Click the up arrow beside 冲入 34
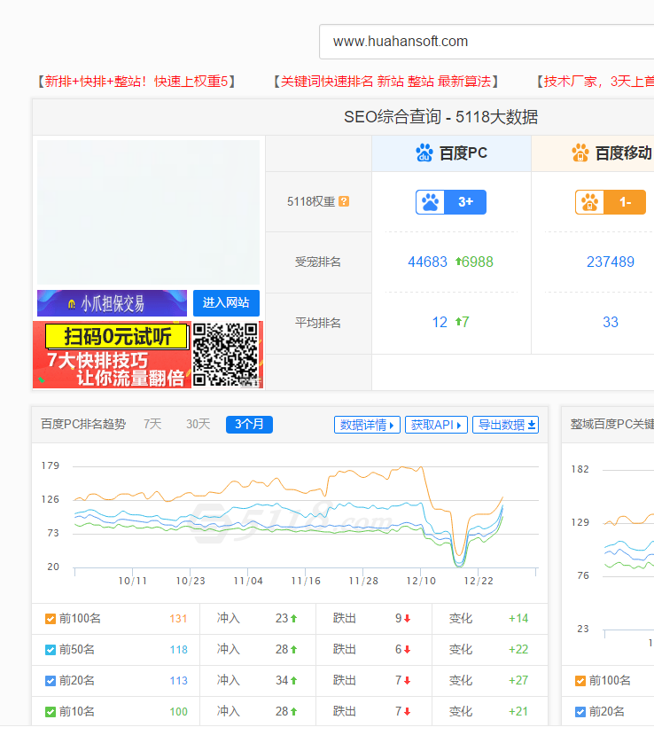654x743 pixels. pyautogui.click(x=293, y=680)
